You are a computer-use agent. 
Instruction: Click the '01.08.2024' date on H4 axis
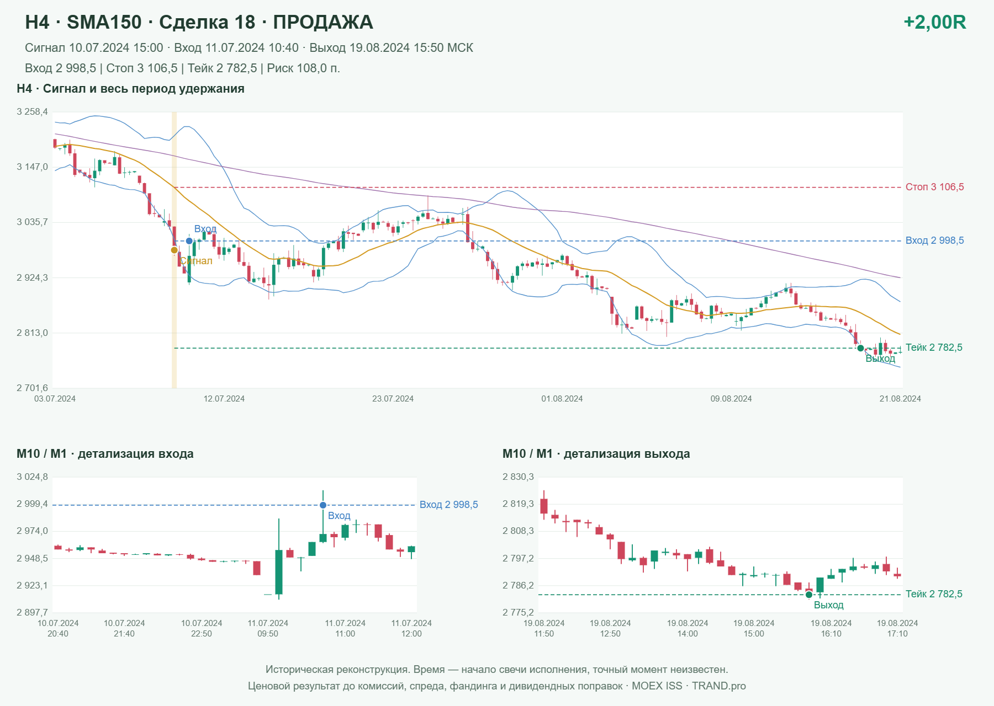coord(562,399)
